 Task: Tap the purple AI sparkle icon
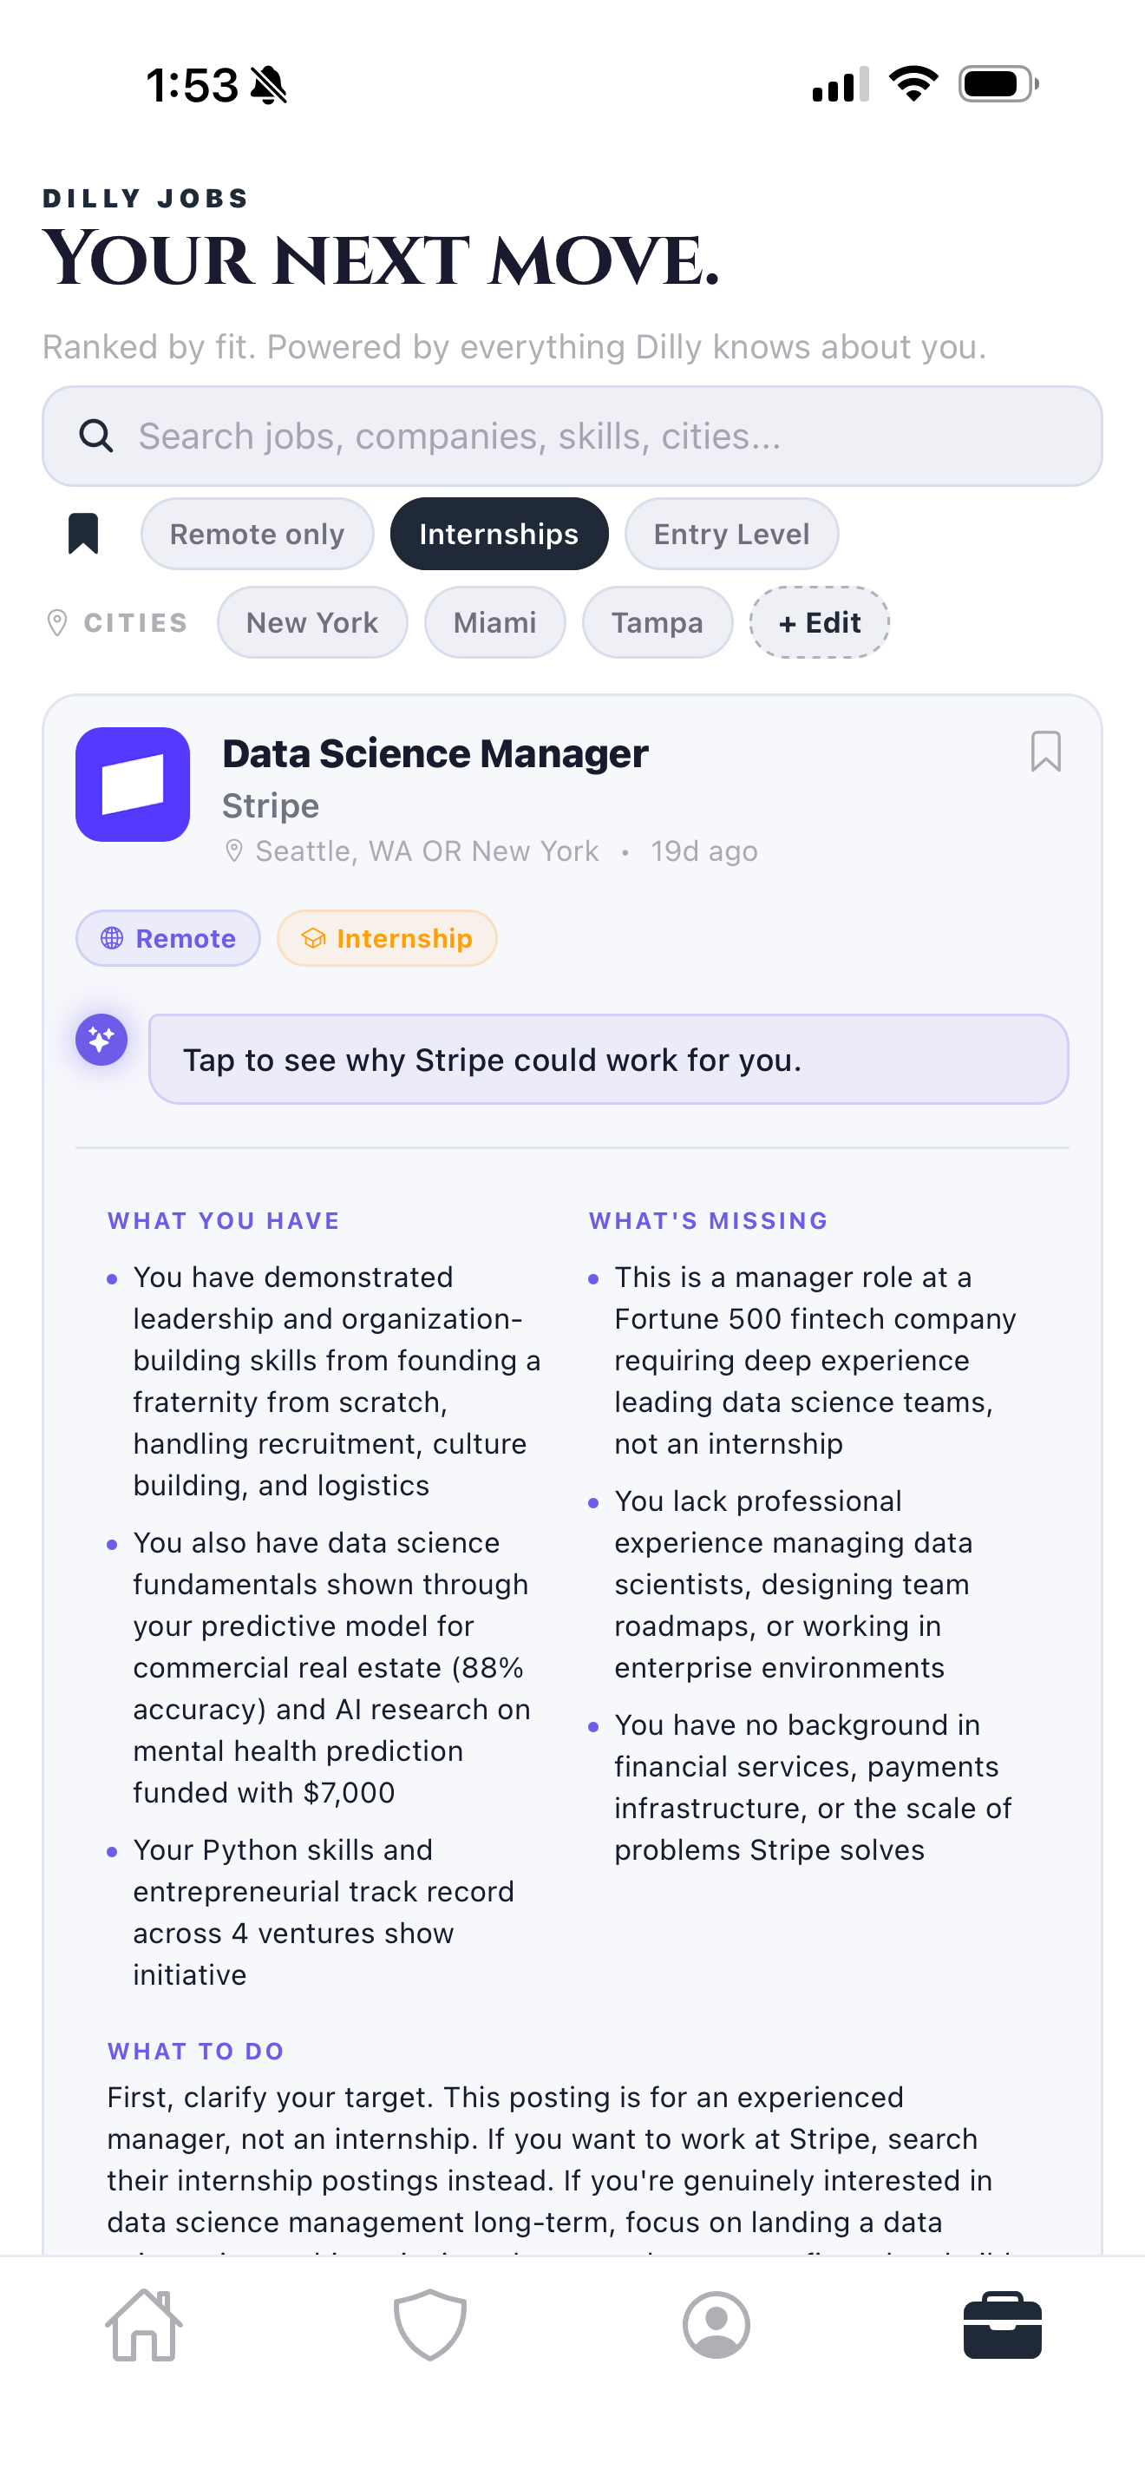(x=101, y=1040)
